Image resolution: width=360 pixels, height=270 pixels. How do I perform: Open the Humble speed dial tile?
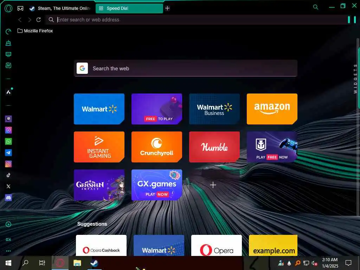tap(214, 147)
